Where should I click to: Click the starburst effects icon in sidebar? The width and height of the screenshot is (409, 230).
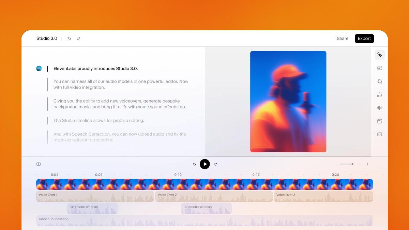click(x=380, y=81)
